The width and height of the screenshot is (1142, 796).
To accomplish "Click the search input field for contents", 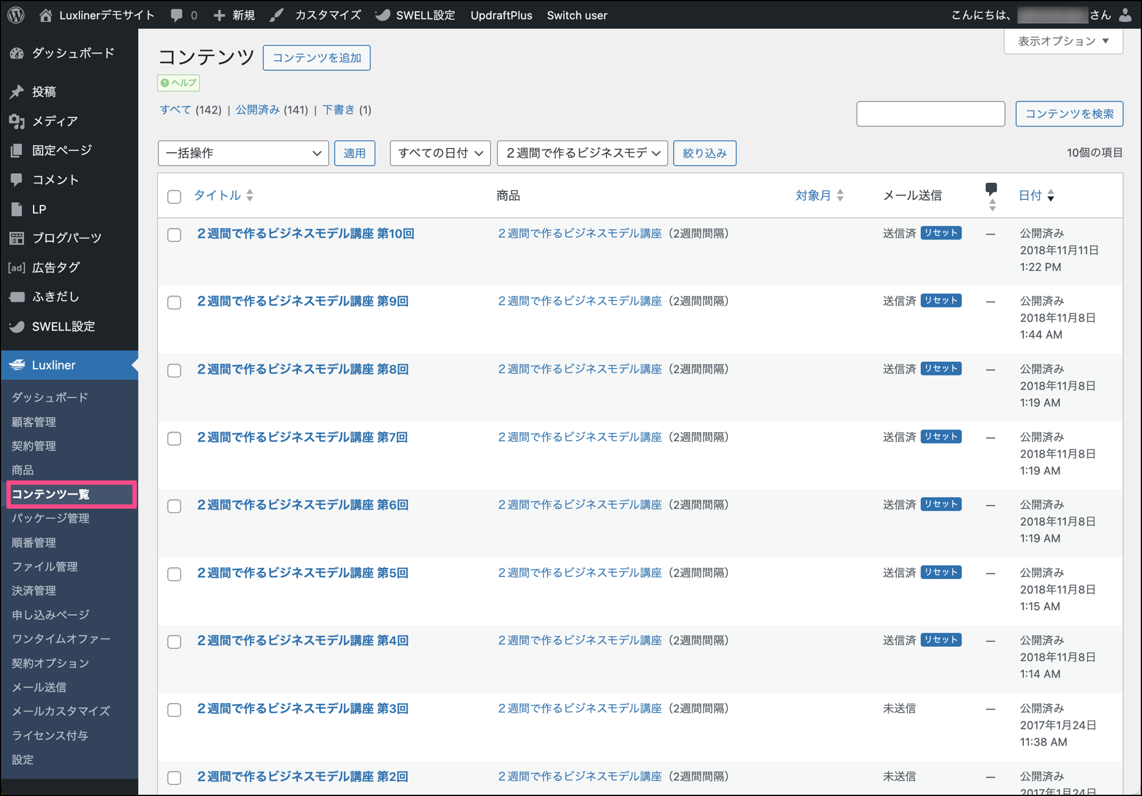I will pyautogui.click(x=930, y=114).
